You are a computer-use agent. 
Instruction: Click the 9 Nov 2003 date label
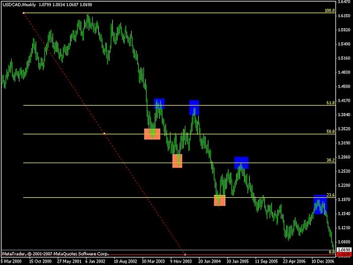point(181,262)
